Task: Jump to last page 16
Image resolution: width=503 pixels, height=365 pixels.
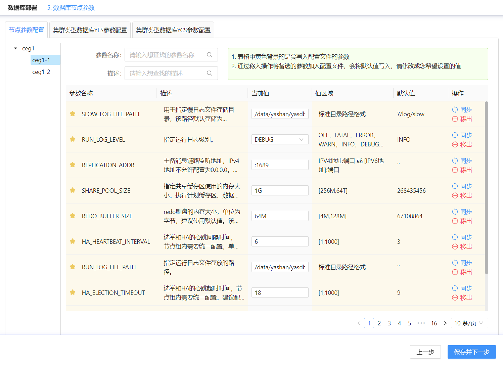Action: click(434, 323)
